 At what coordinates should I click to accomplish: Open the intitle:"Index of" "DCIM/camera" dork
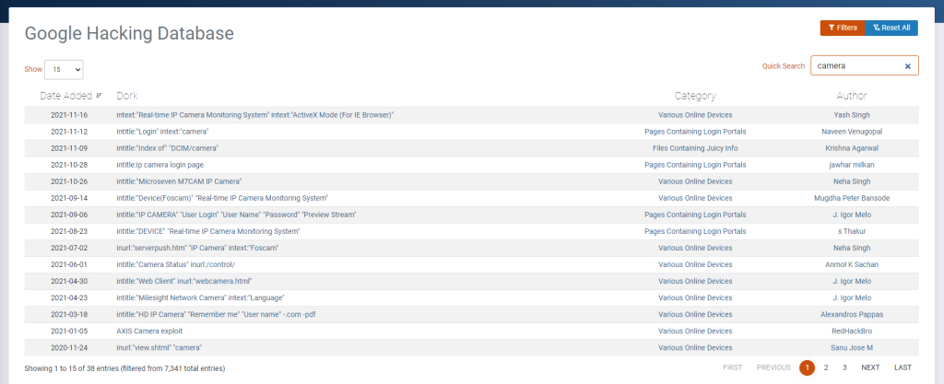tap(167, 148)
